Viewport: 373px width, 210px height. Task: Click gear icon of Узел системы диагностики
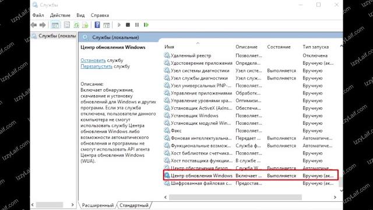click(x=167, y=71)
